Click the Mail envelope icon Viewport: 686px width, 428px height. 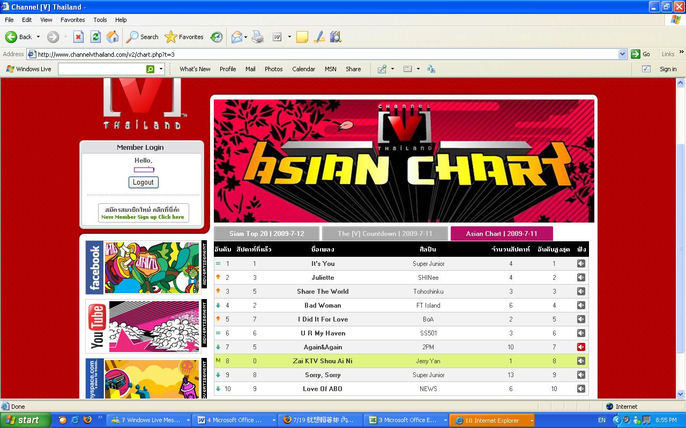click(x=236, y=37)
